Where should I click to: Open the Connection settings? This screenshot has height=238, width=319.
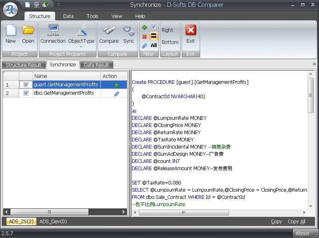[x=53, y=34]
